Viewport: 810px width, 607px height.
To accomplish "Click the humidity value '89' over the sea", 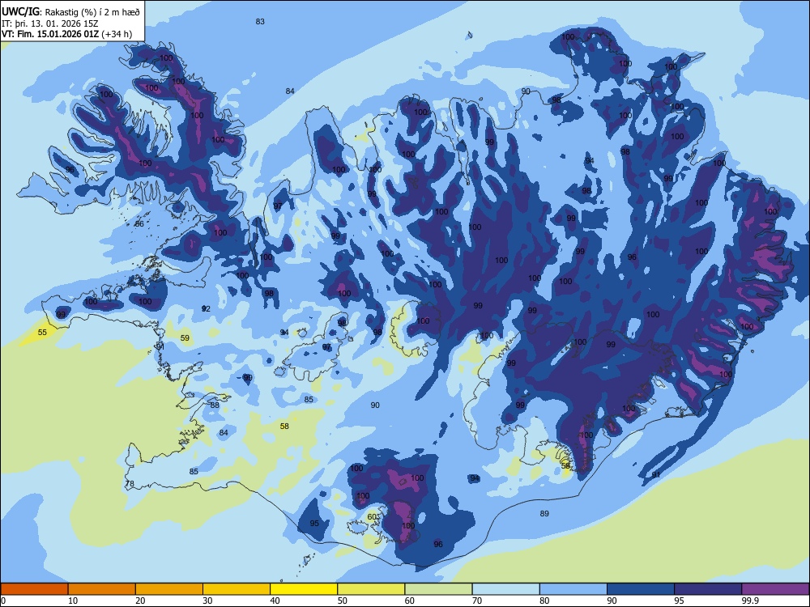I will click(x=544, y=514).
